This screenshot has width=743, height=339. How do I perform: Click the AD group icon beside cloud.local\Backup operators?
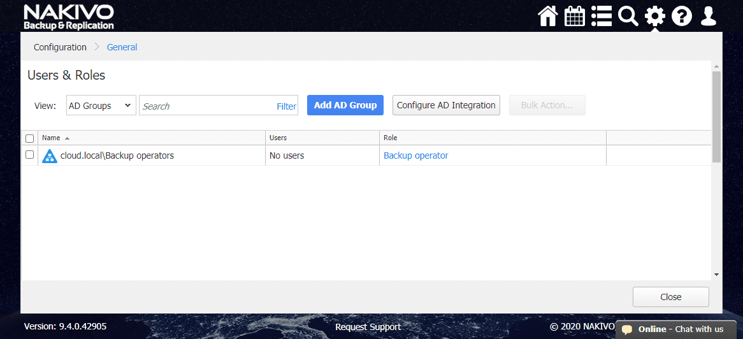click(x=49, y=155)
